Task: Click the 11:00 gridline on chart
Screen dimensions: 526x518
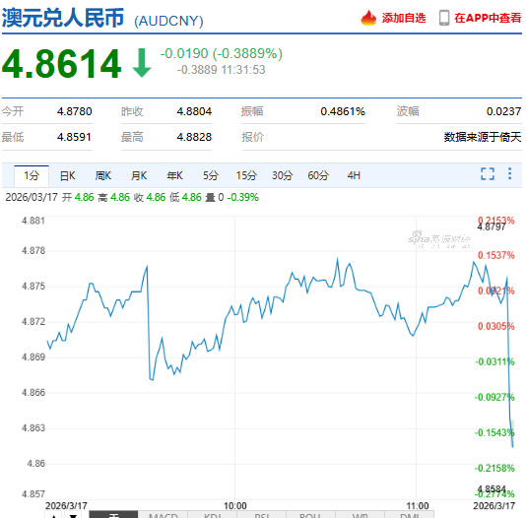Action: point(416,358)
